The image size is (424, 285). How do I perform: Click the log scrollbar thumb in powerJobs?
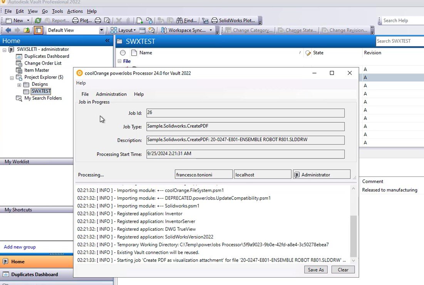(353, 236)
